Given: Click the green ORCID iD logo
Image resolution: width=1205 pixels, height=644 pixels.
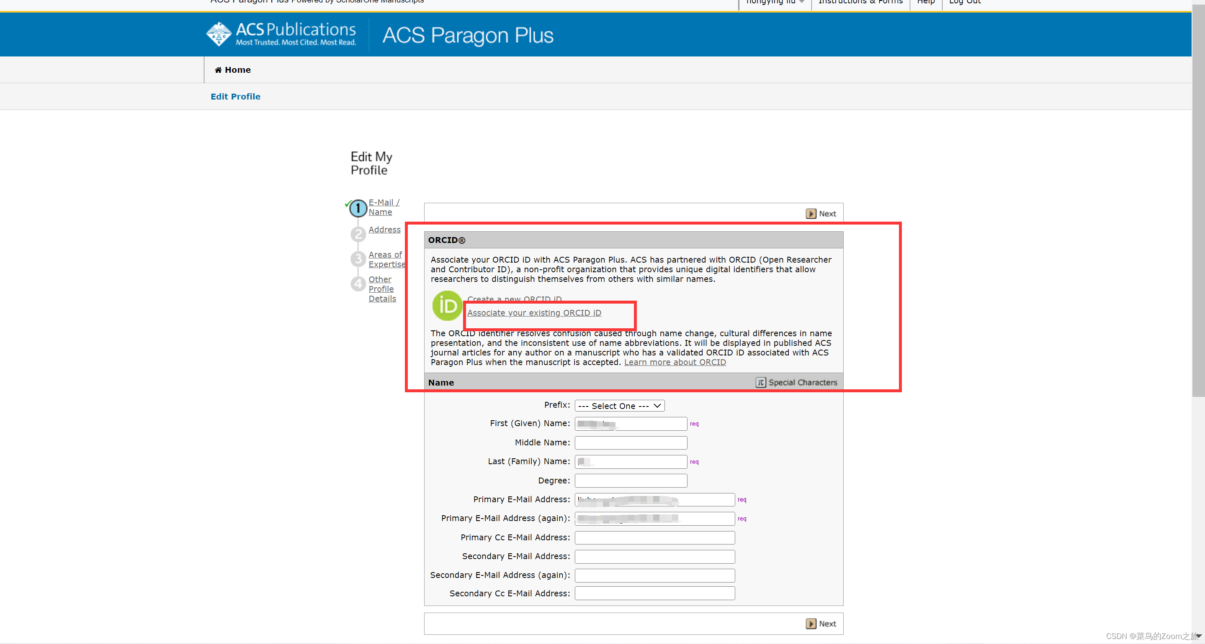Looking at the screenshot, I should 447,306.
